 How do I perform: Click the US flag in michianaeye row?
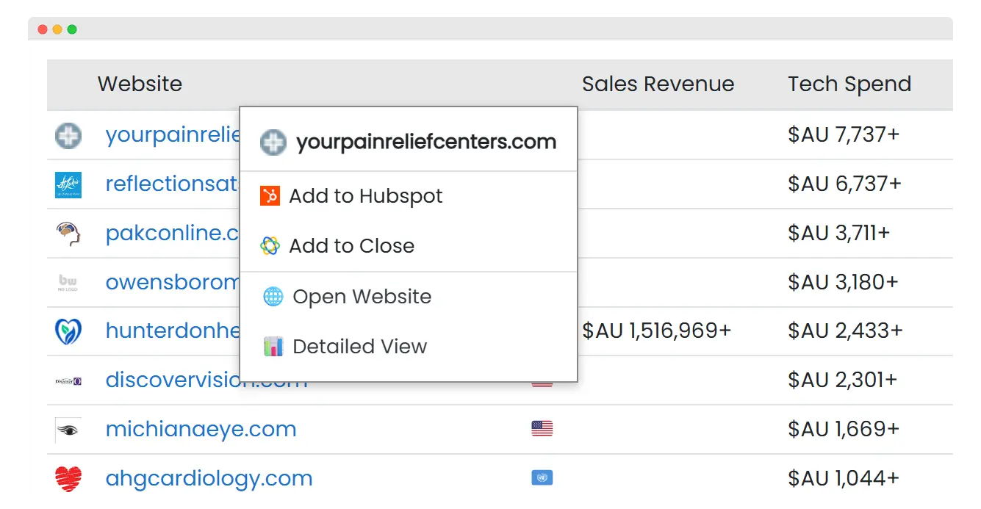[542, 429]
